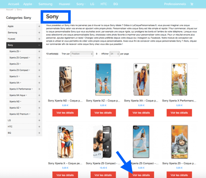Go to Accueil breadcrumb link
206x178 pixels.
pyautogui.click(x=10, y=10)
